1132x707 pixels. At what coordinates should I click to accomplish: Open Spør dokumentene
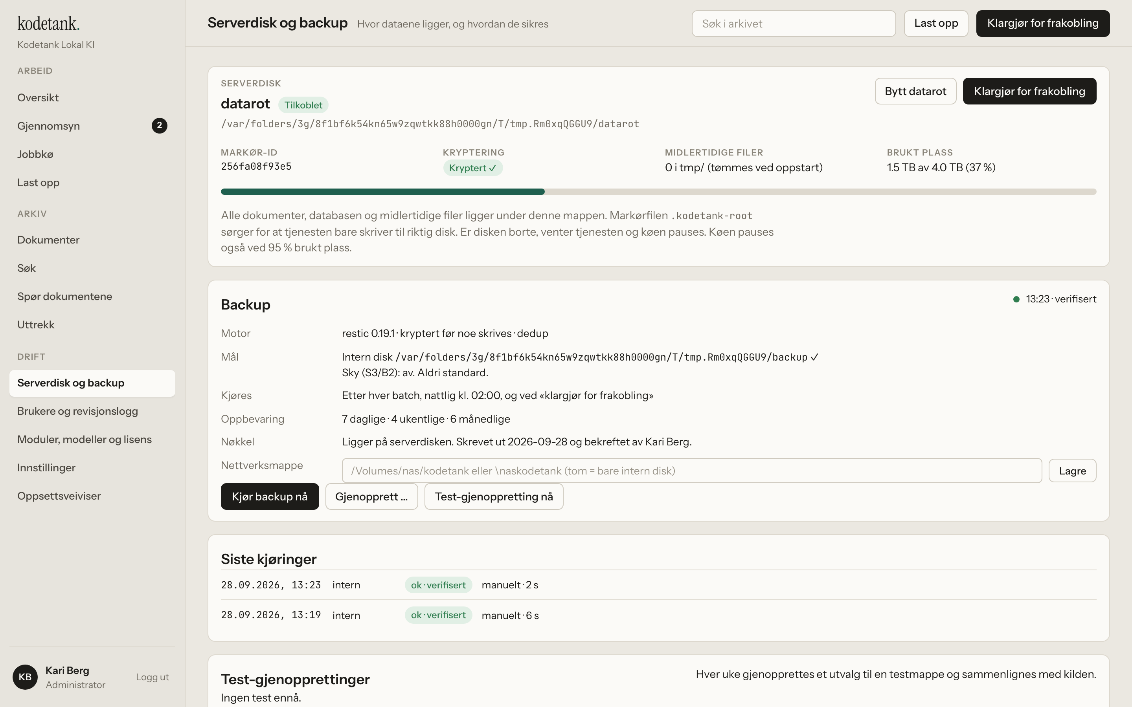coord(92,297)
